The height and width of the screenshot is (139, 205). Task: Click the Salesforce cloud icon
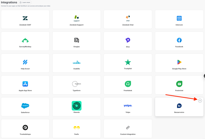coord(25,106)
